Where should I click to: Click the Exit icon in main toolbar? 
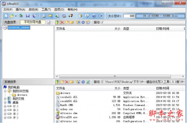click(100, 16)
